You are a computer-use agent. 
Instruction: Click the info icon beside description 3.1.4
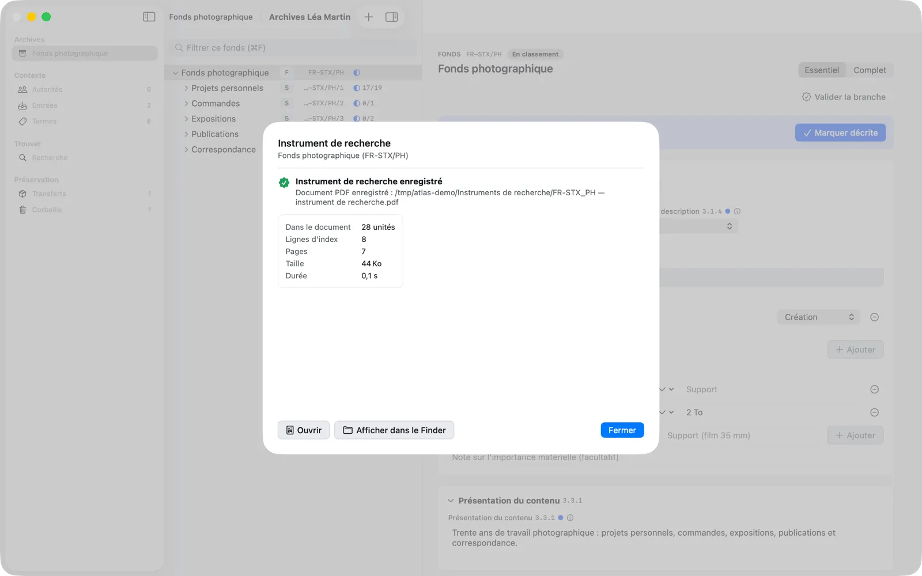tap(737, 211)
